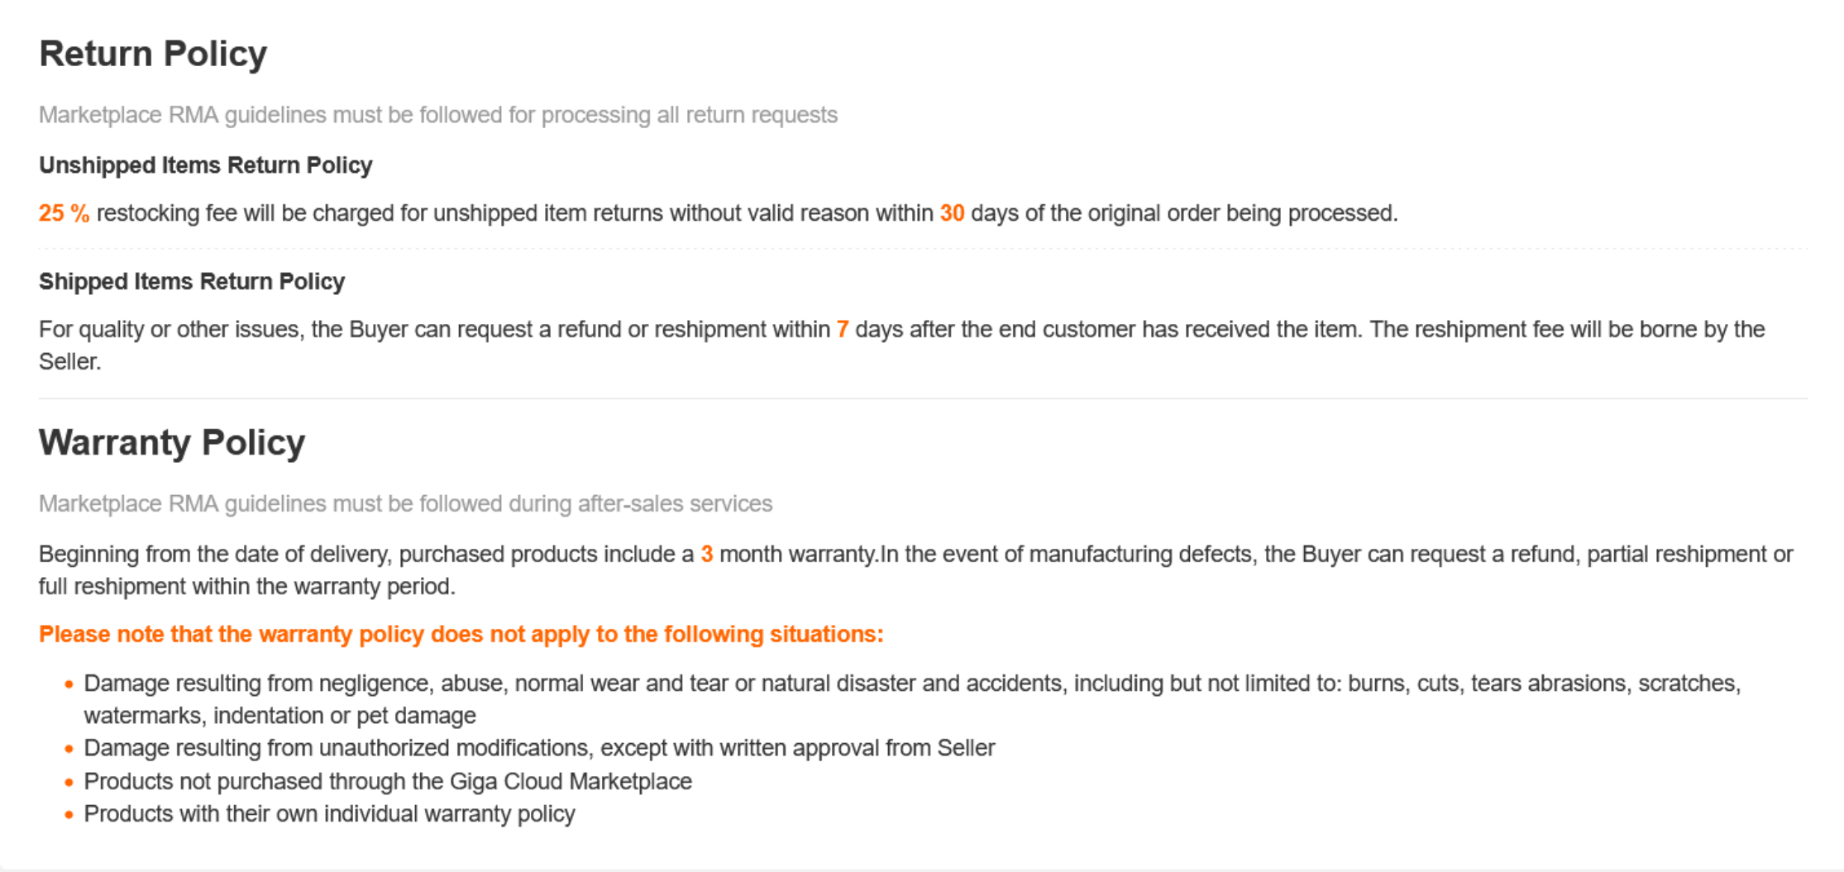Click the Return Policy heading
Image resolution: width=1844 pixels, height=872 pixels.
tap(153, 54)
